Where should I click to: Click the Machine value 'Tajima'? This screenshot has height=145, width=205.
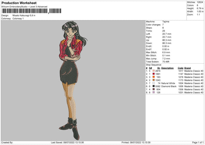pyautogui.click(x=166, y=22)
